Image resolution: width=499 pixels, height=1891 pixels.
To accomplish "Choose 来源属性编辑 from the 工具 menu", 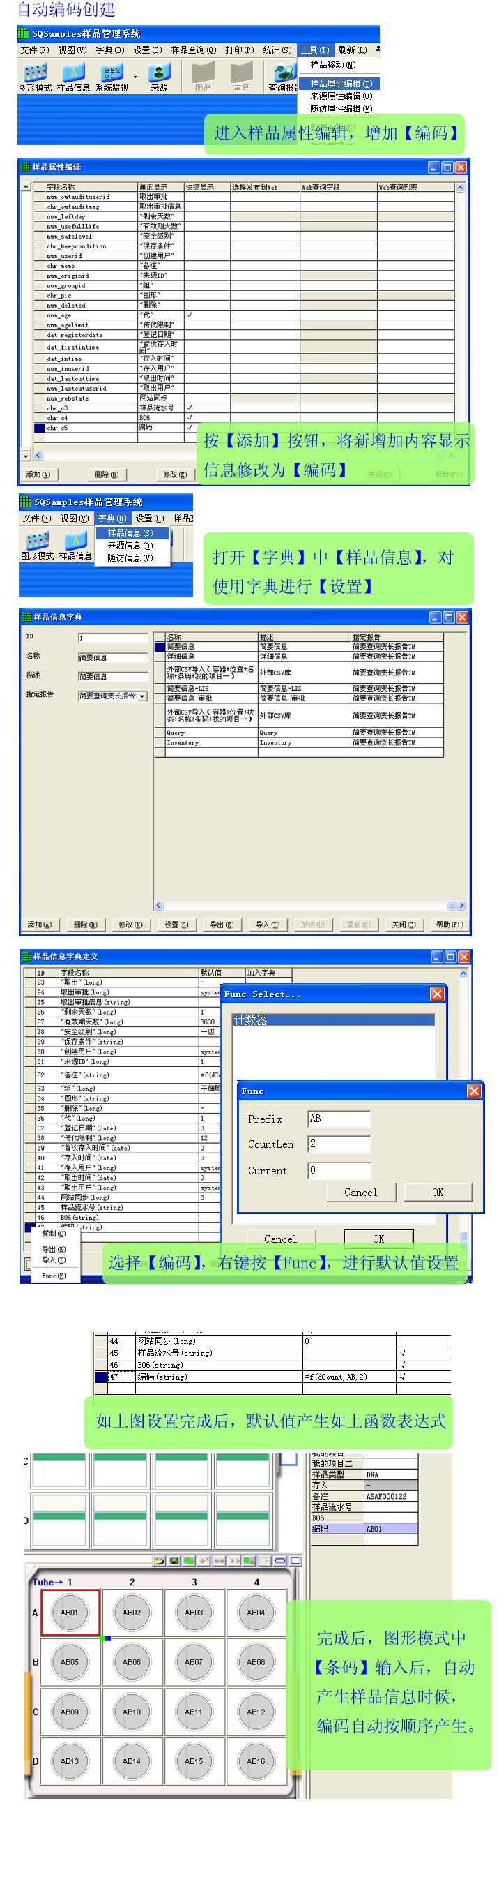I will pyautogui.click(x=339, y=96).
